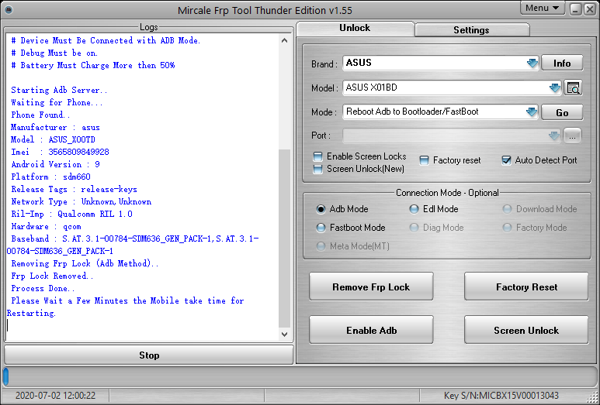Screen dimensions: 600x405
Task: Click the Stop button below the logs
Action: coord(149,355)
